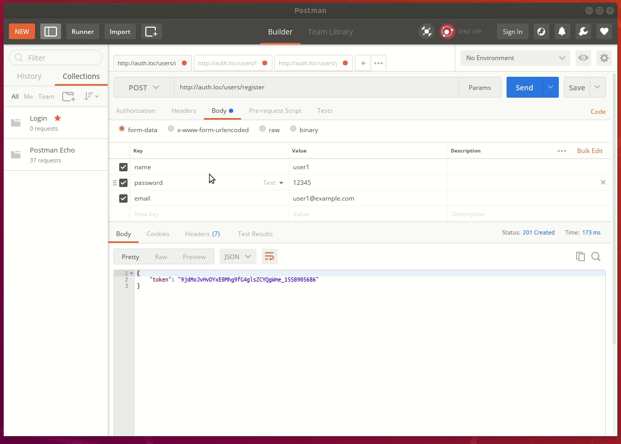Image resolution: width=621 pixels, height=444 pixels.
Task: Switch to Team Library tab
Action: coord(330,32)
